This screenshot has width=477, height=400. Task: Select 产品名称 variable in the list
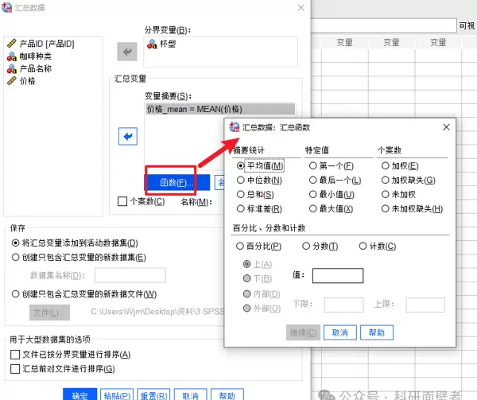click(35, 68)
